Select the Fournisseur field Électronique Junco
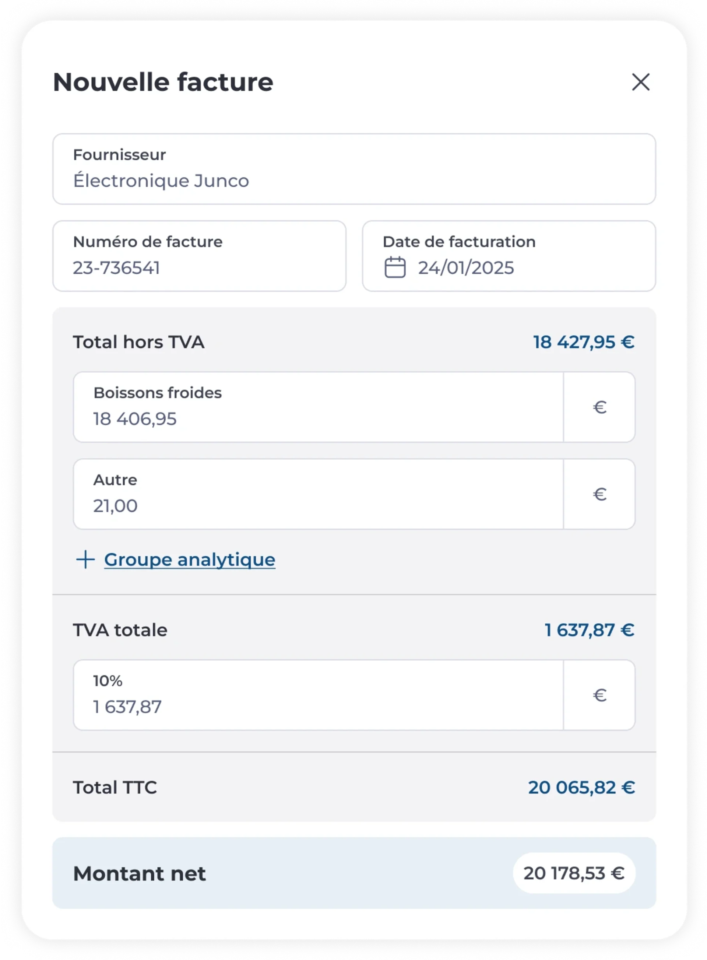This screenshot has height=960, width=707. coord(354,169)
